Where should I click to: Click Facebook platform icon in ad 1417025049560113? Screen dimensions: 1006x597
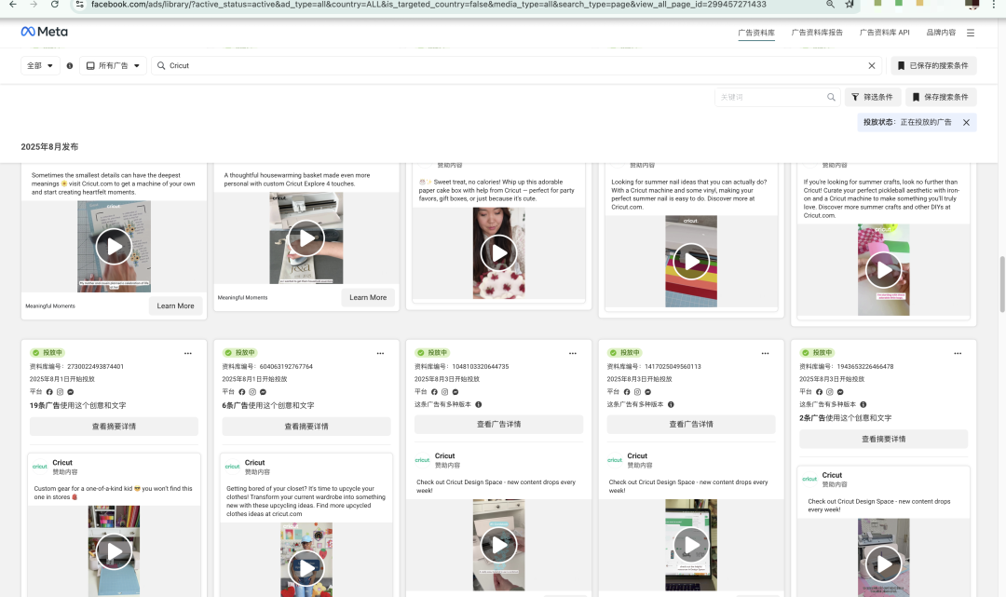tap(627, 392)
